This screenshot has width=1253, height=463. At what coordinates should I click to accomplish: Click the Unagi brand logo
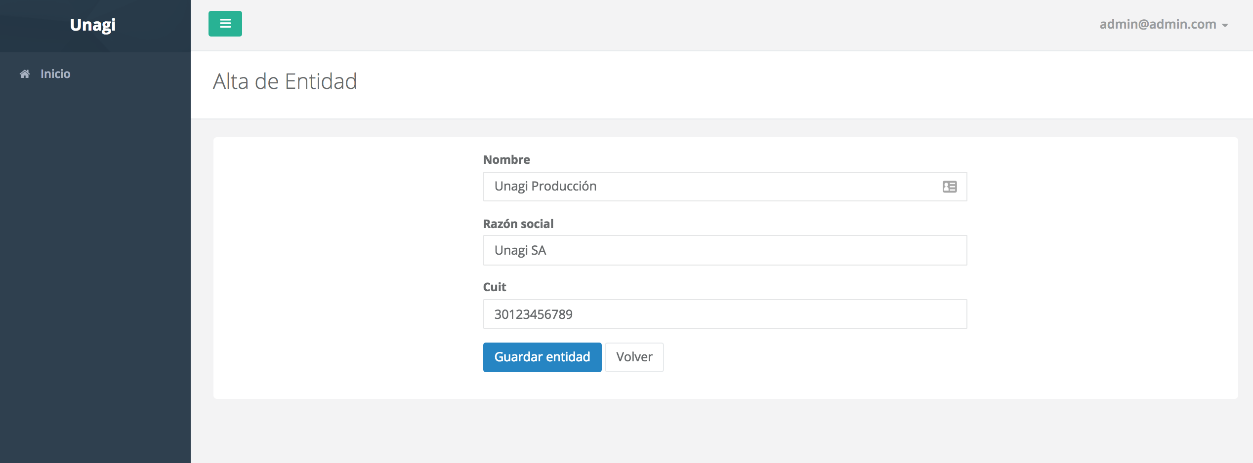pos(93,25)
